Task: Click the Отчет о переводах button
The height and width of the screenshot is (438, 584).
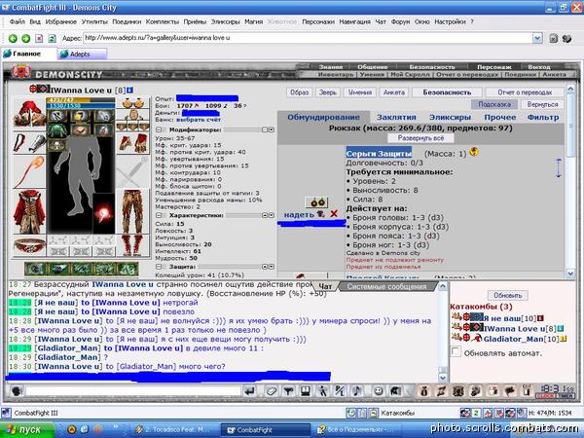Action: 525,92
